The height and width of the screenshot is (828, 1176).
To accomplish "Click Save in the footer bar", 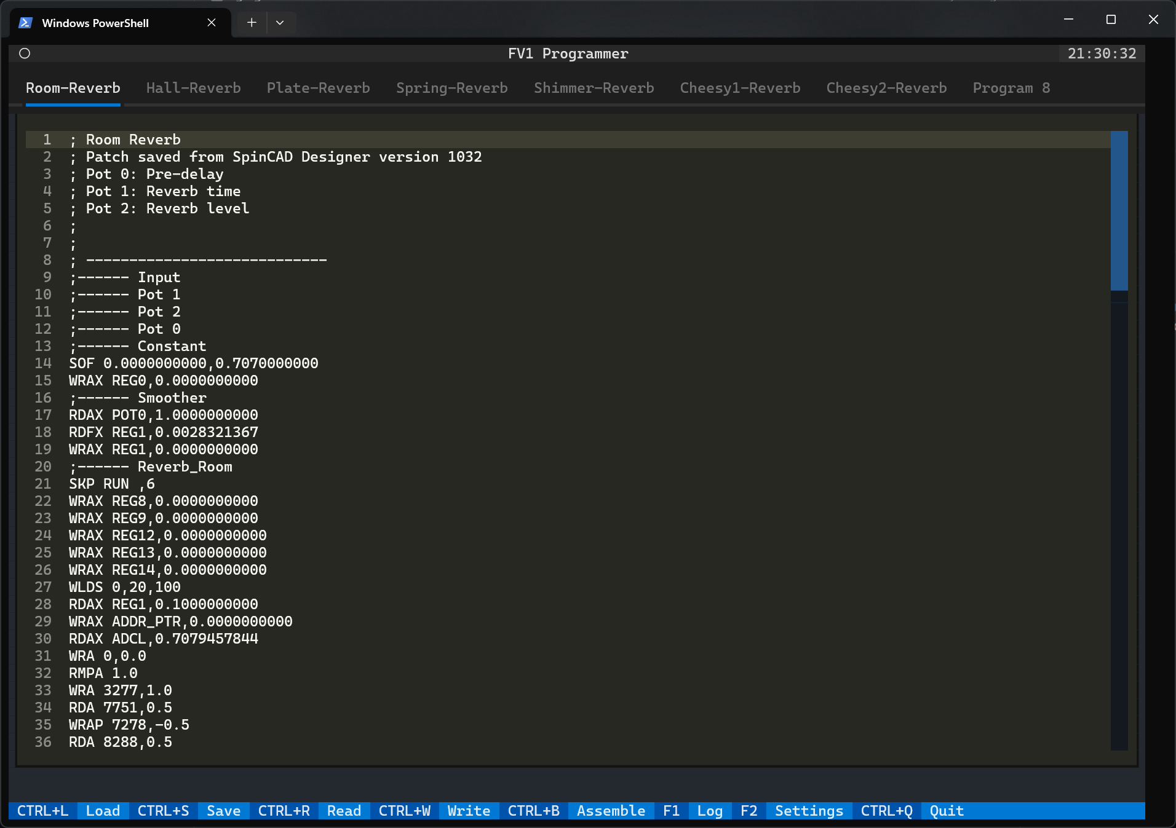I will tap(223, 811).
